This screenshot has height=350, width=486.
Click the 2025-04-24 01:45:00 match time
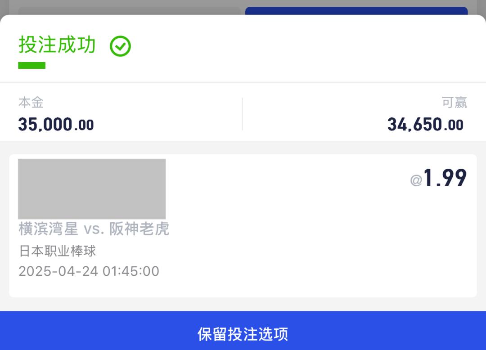coord(89,271)
